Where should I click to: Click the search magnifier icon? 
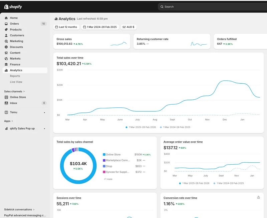pos(162,7)
